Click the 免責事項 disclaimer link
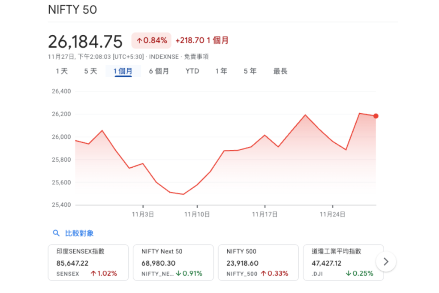Viewport: 439px width, 293px height. click(196, 57)
